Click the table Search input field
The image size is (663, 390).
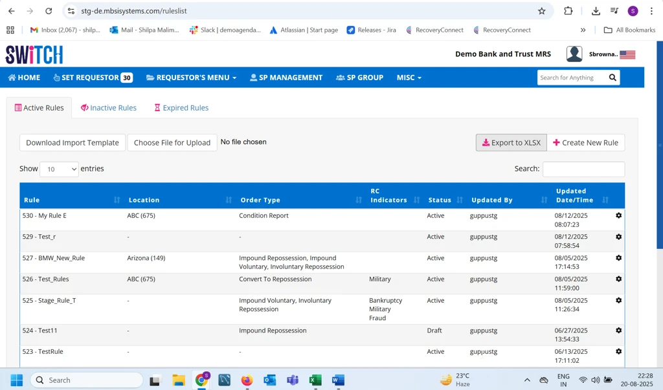583,169
